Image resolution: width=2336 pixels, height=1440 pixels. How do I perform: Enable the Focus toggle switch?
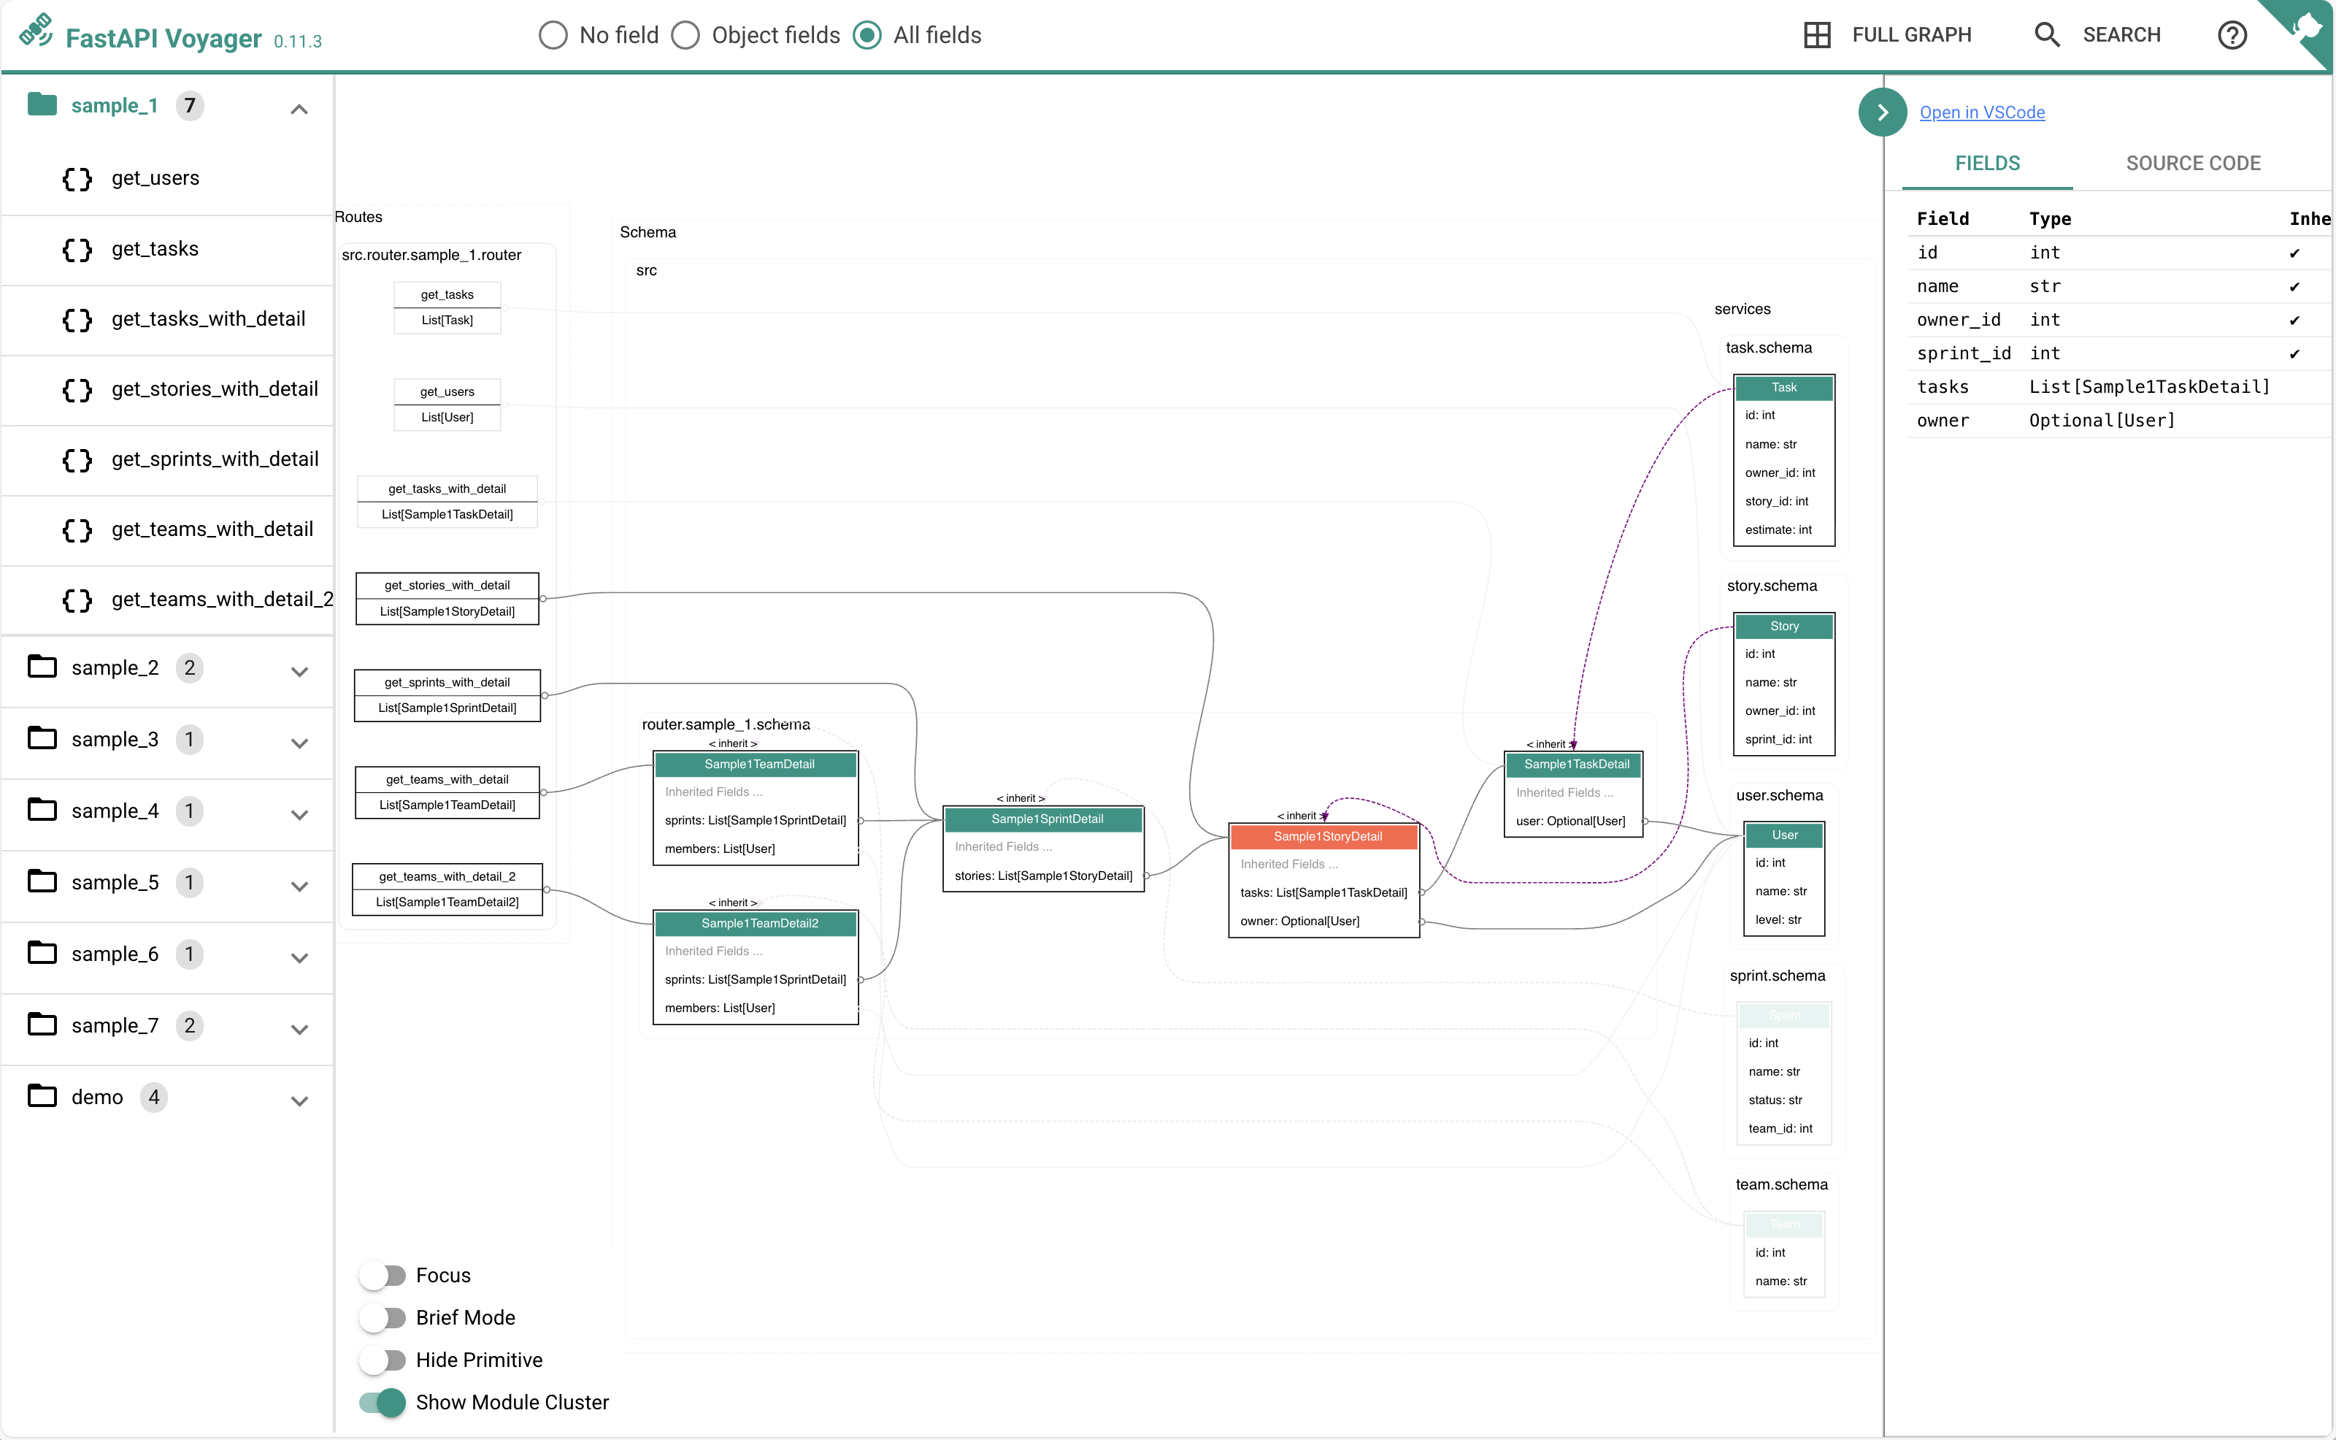coord(384,1275)
